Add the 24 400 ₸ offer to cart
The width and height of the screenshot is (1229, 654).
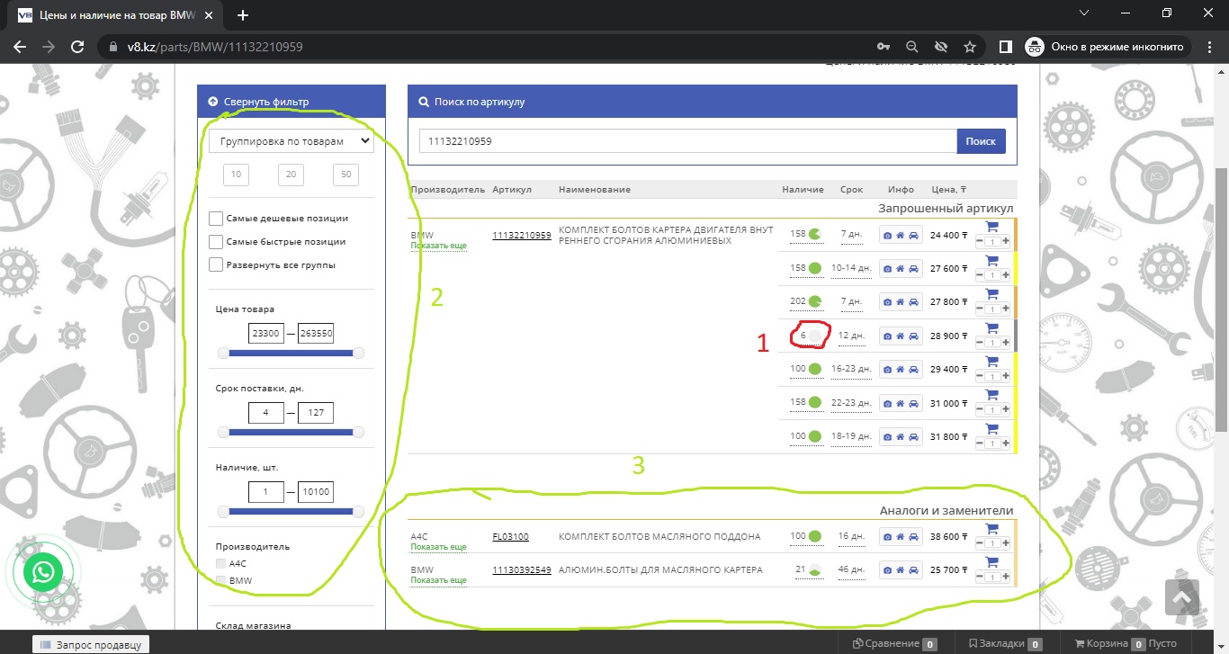pyautogui.click(x=992, y=228)
